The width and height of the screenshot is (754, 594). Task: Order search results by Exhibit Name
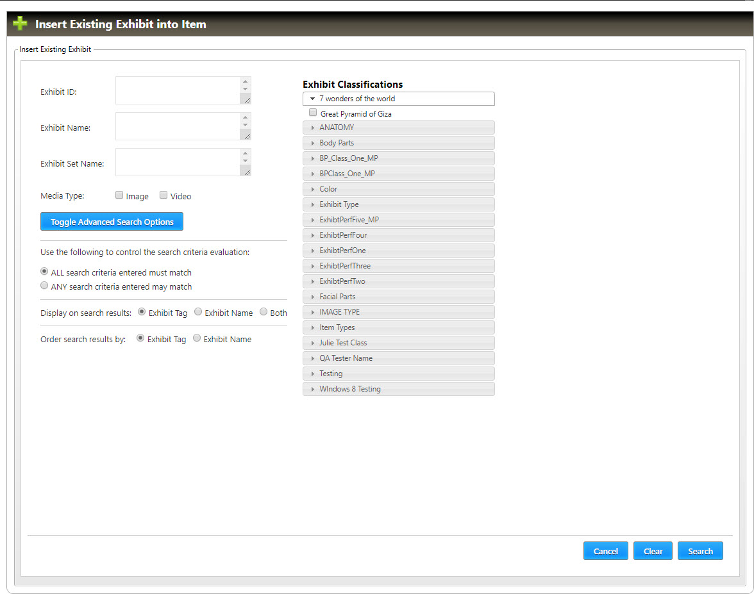[x=197, y=338]
